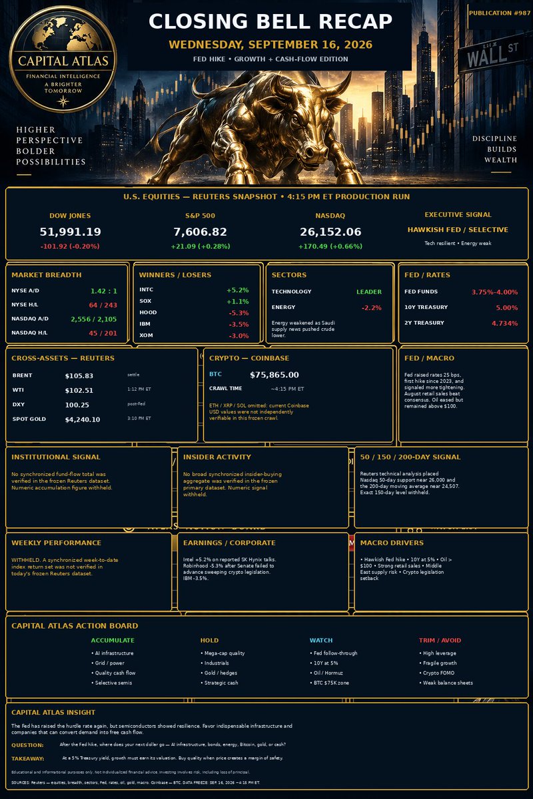This screenshot has width=533, height=799.
Task: Click crawl time value '~4:15 PM ET'
Action: click(x=287, y=389)
